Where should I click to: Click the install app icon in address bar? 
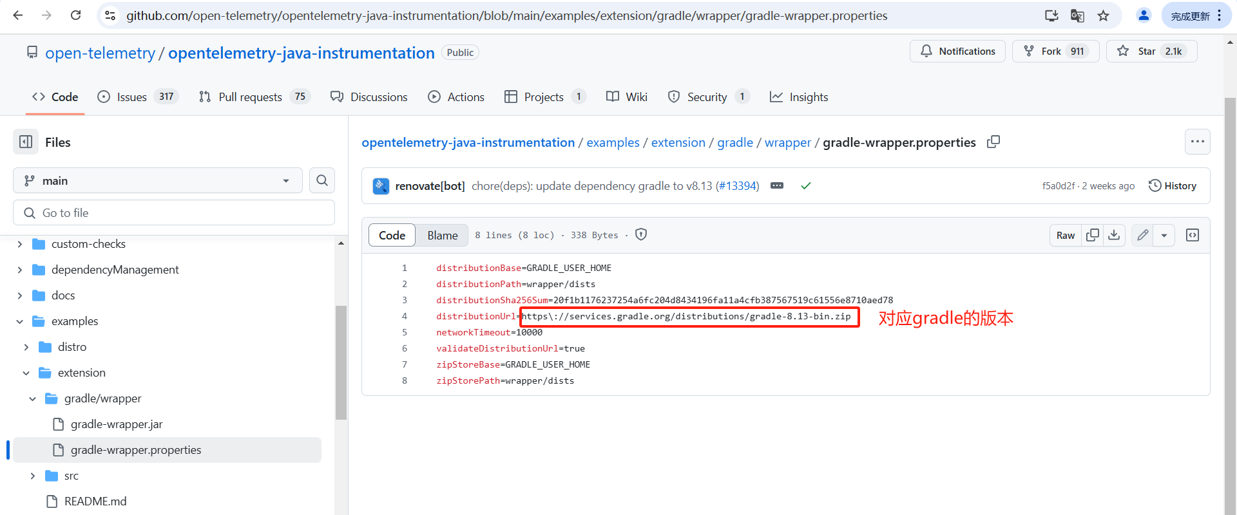pos(1051,15)
